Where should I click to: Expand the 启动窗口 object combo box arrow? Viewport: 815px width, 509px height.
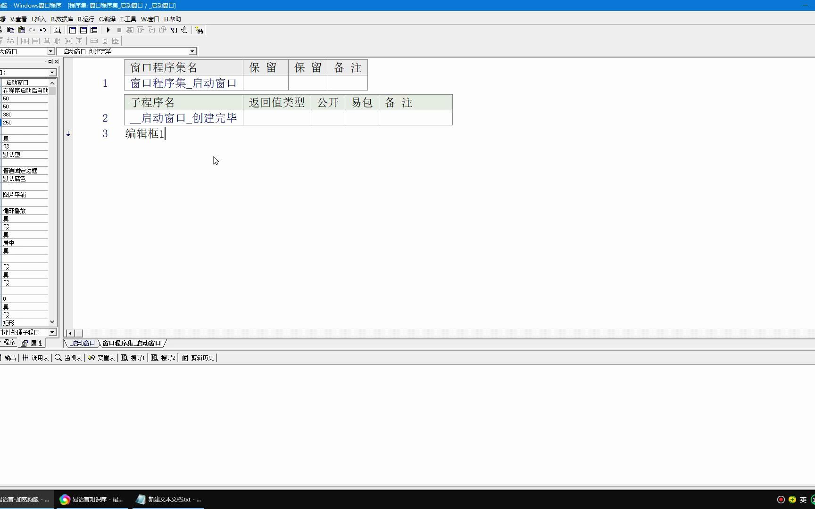point(50,51)
